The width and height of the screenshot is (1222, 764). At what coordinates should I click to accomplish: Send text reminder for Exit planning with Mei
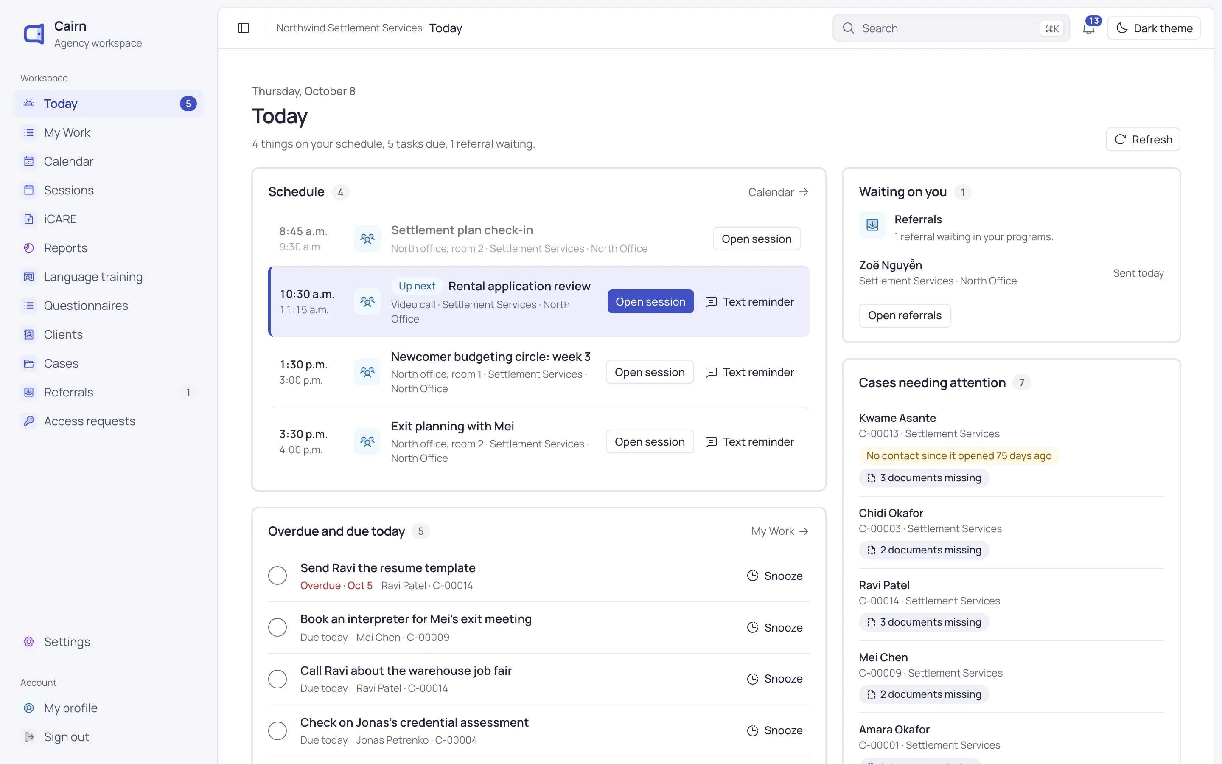750,442
